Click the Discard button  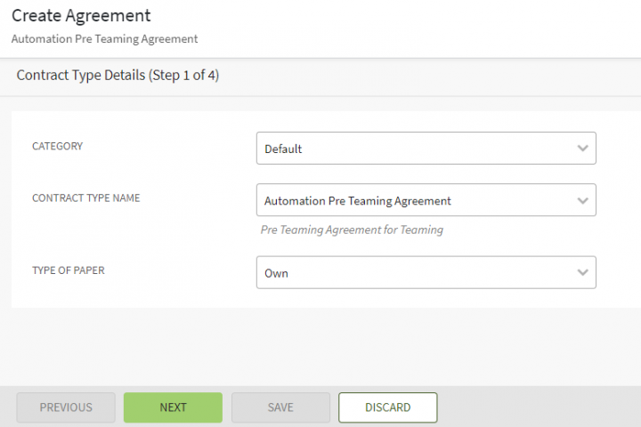point(387,407)
